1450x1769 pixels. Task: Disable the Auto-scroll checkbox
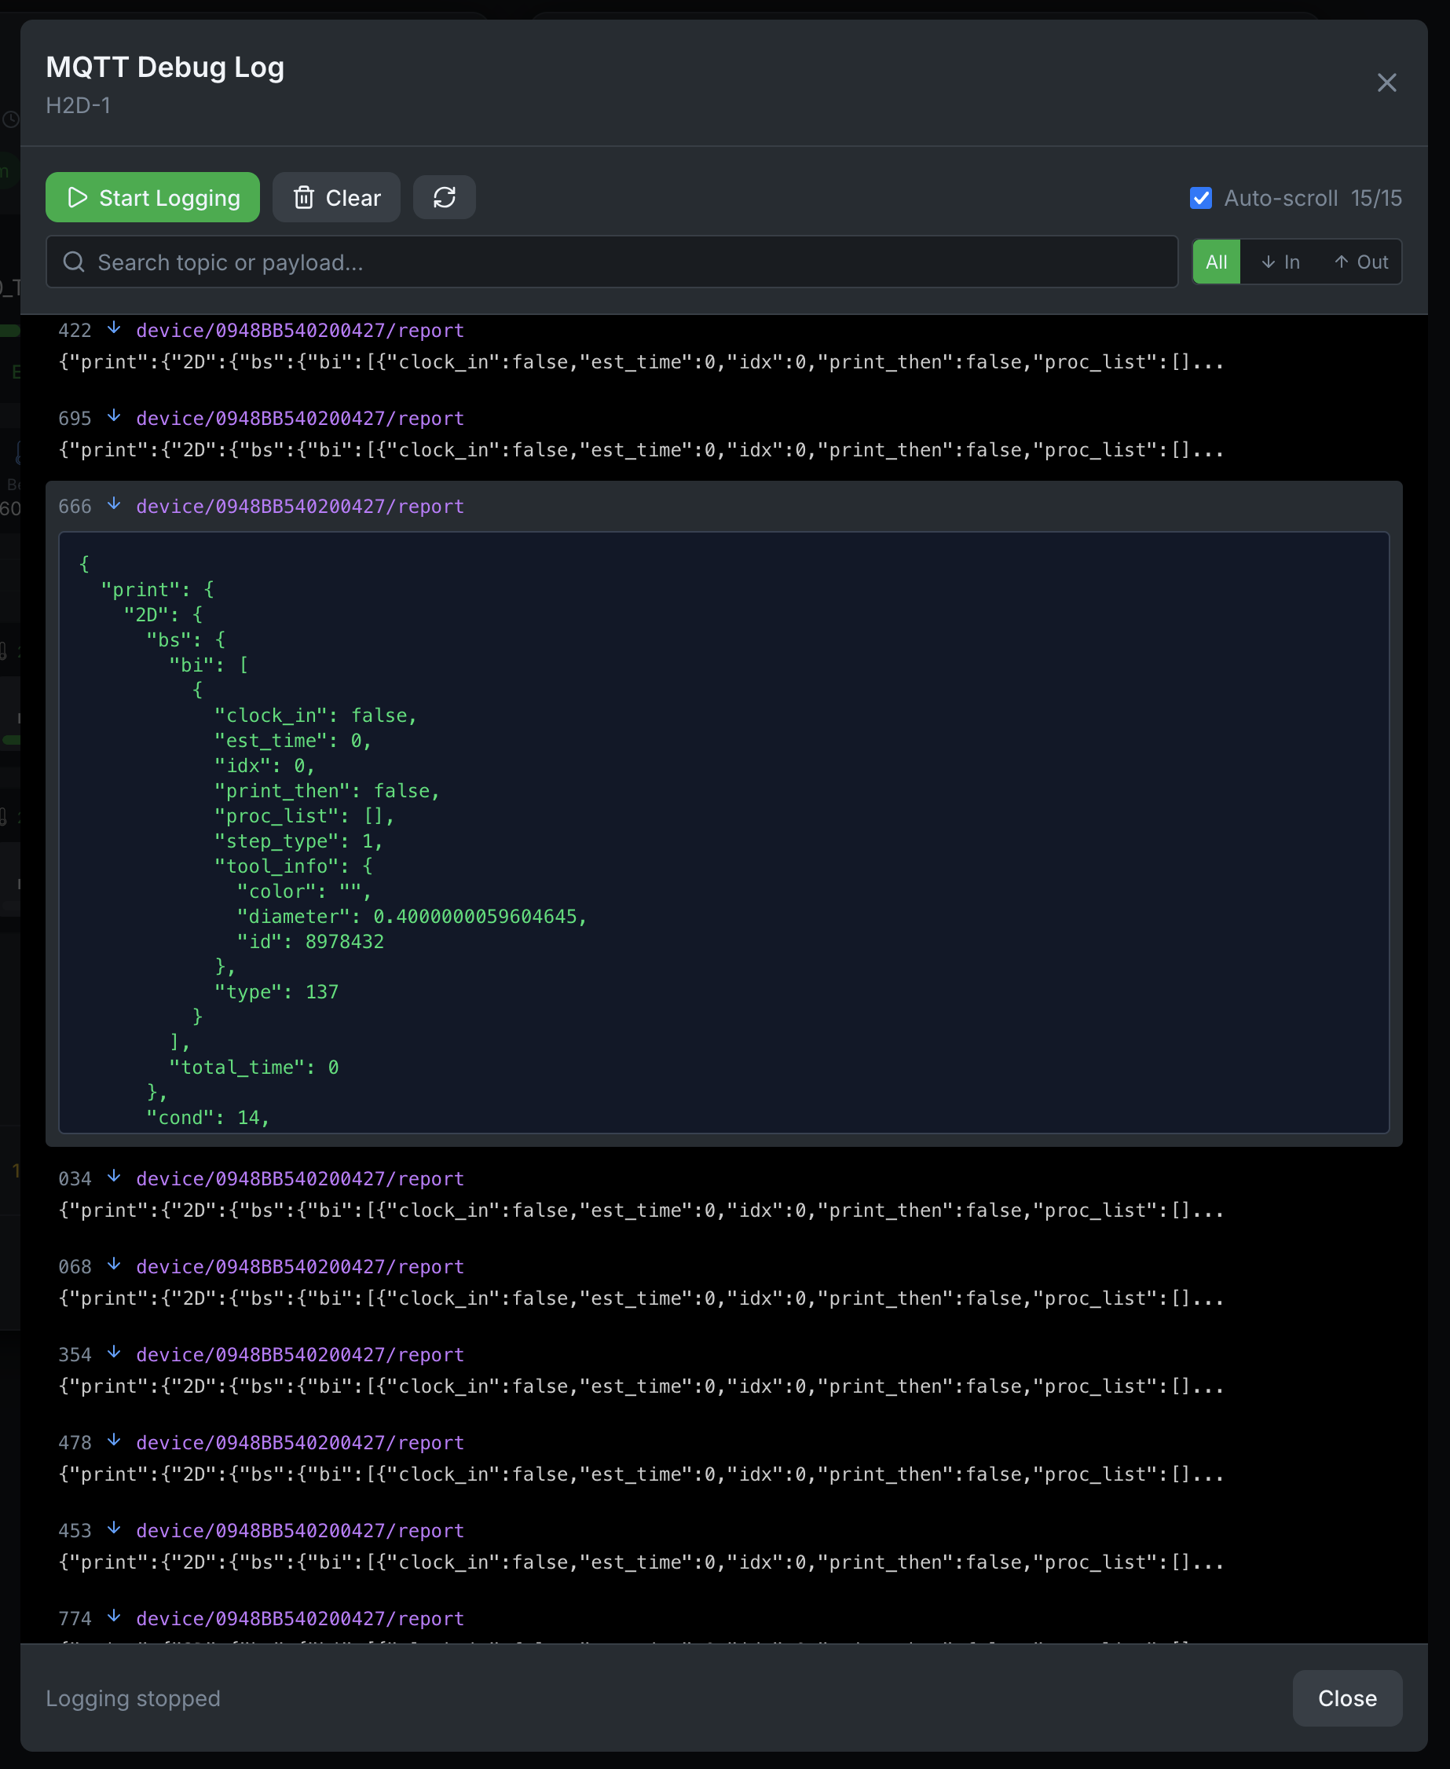click(x=1200, y=198)
